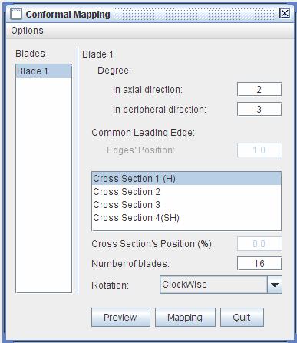The image size is (297, 343).
Task: Click the Mapping button
Action: point(185,318)
